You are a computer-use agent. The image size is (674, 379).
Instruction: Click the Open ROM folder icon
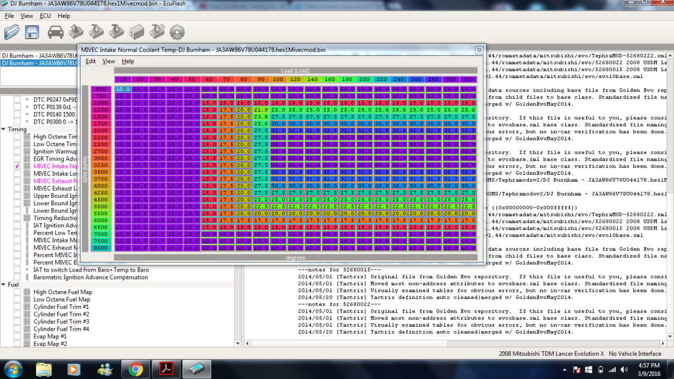12,32
